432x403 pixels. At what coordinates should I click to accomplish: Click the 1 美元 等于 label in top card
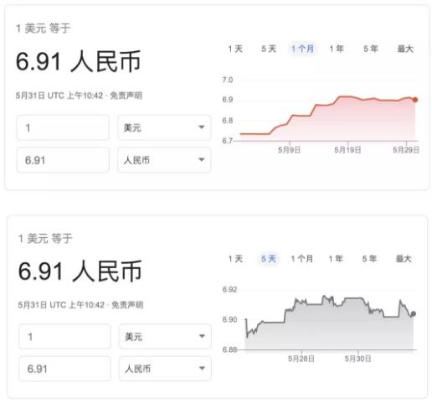[x=44, y=28]
